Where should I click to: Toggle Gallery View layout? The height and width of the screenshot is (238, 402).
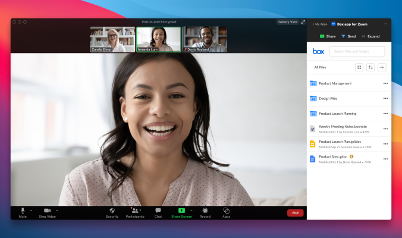pos(288,22)
